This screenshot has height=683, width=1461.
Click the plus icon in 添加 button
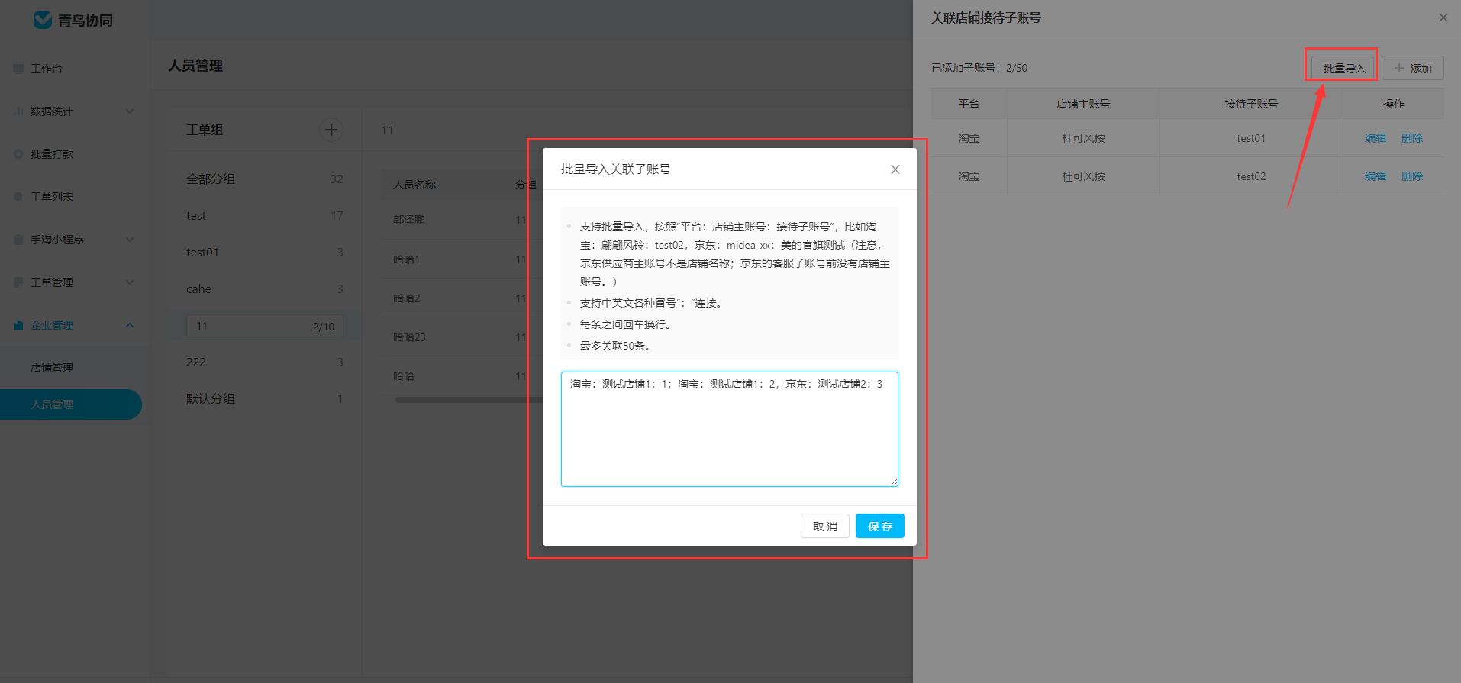[1399, 68]
